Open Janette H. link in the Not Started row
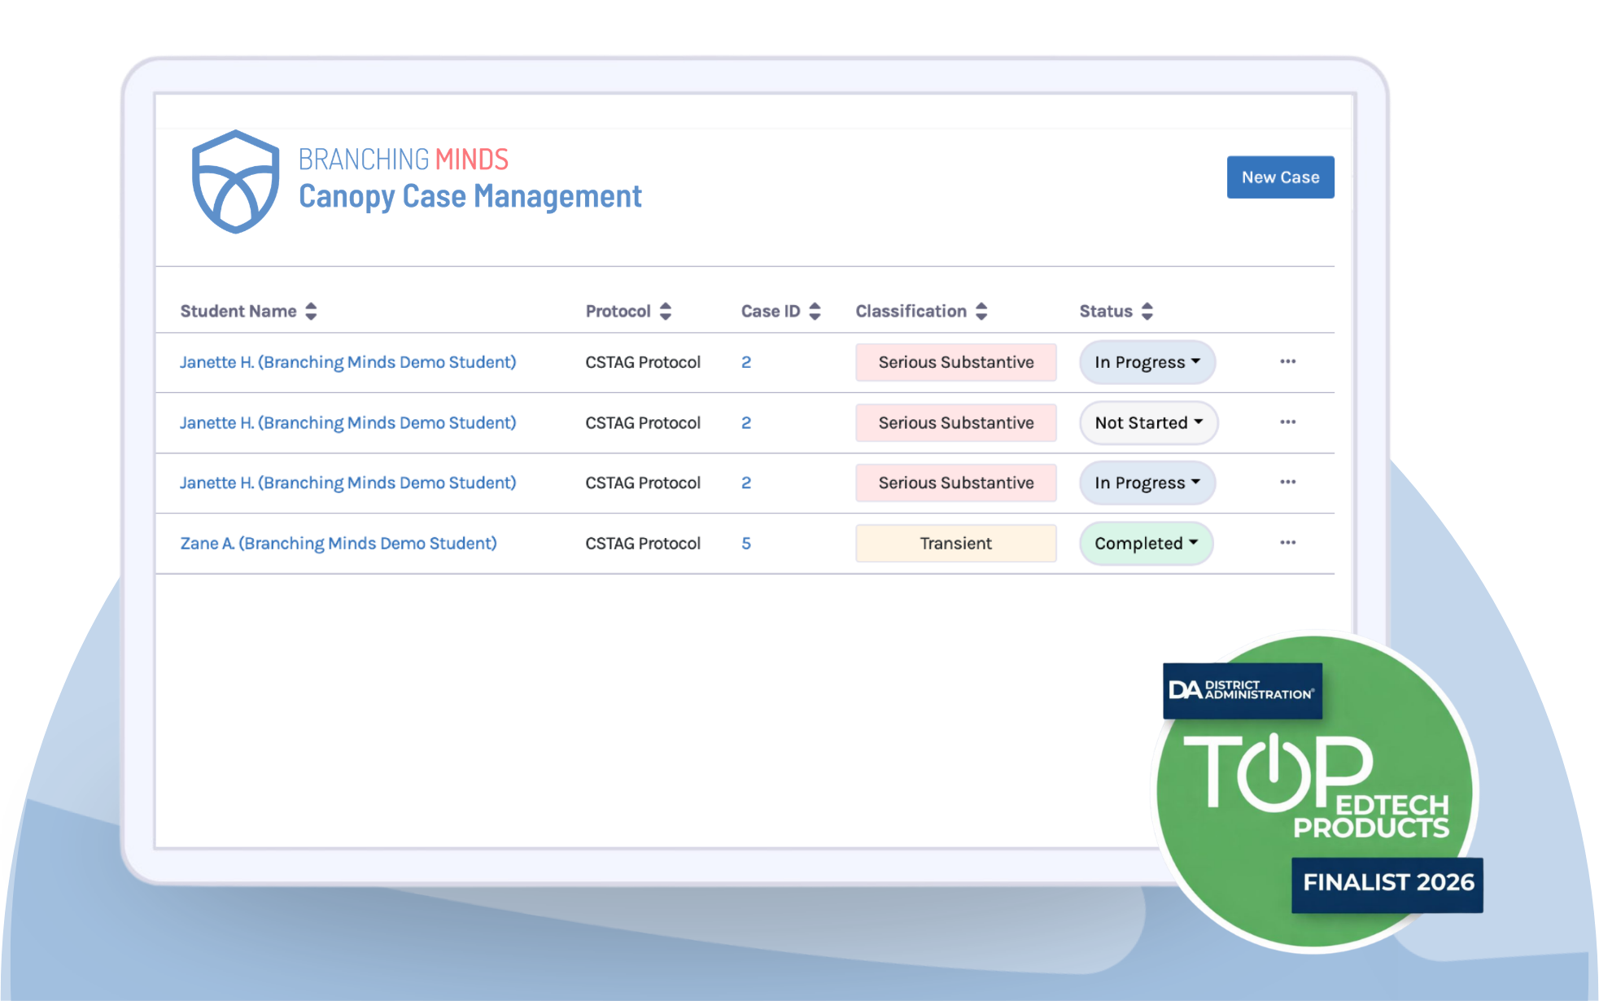The height and width of the screenshot is (1001, 1599). pyautogui.click(x=348, y=422)
